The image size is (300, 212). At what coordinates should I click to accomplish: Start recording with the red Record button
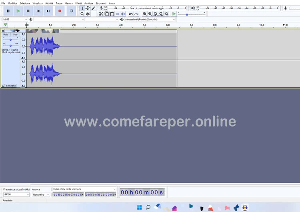60,11
